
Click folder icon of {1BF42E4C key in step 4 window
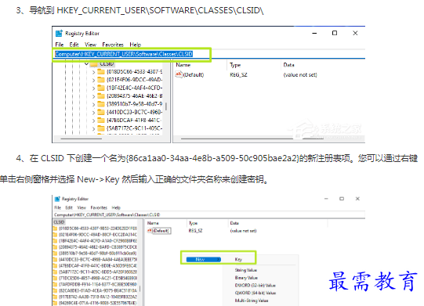pos(56,241)
